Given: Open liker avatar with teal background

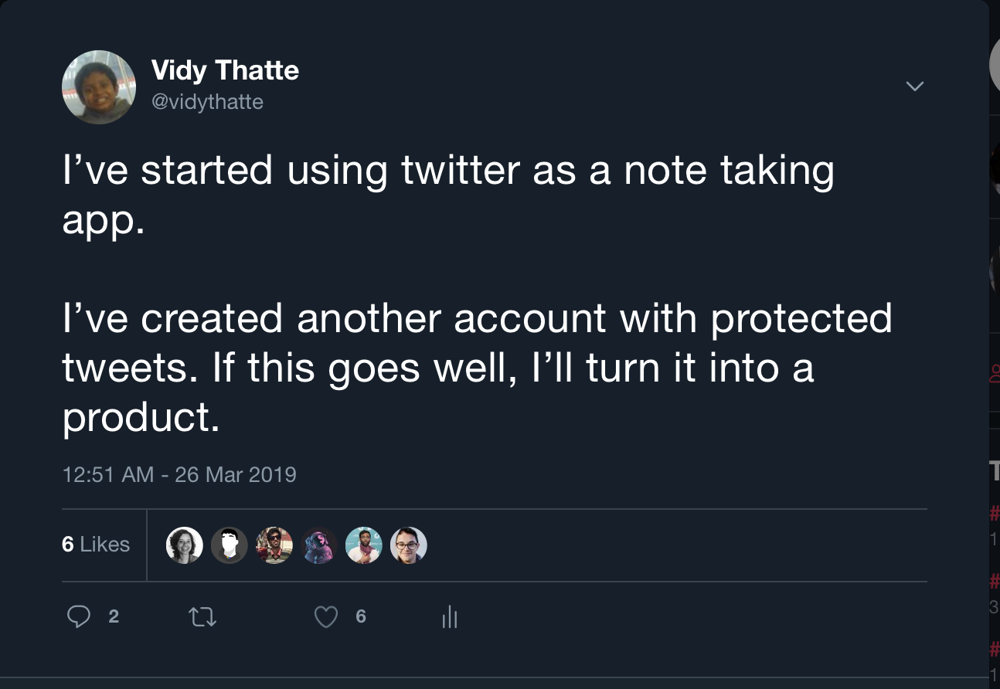Looking at the screenshot, I should click(x=364, y=545).
